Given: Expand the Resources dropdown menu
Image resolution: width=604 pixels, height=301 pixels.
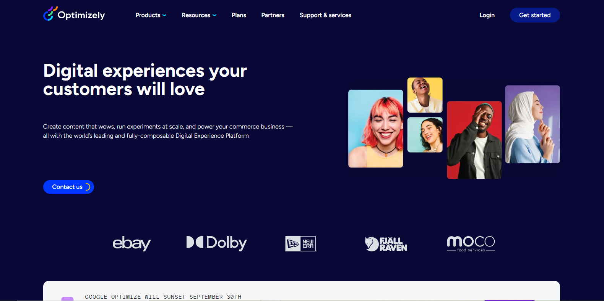Looking at the screenshot, I should [x=199, y=15].
